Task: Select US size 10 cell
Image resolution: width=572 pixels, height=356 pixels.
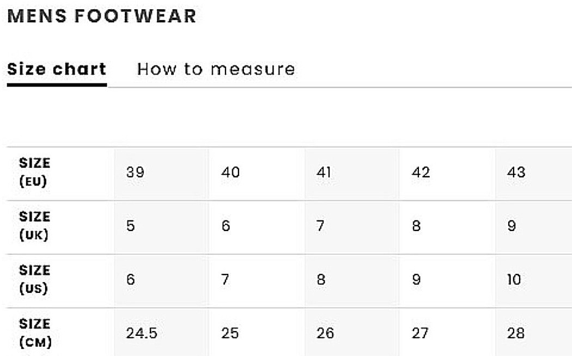Action: tap(534, 280)
